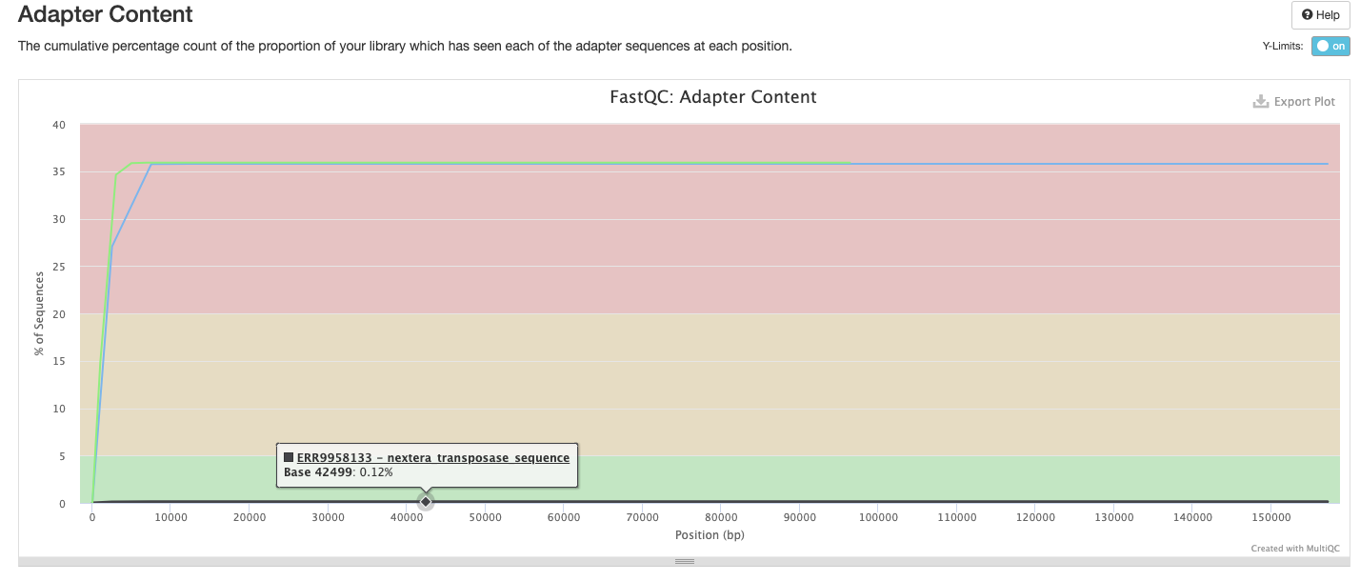Click the plot title FastQC: Adapter Content

click(711, 96)
